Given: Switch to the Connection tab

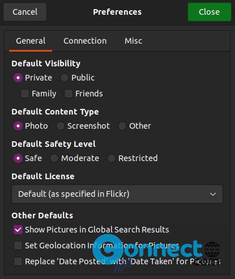Looking at the screenshot, I should coord(85,41).
